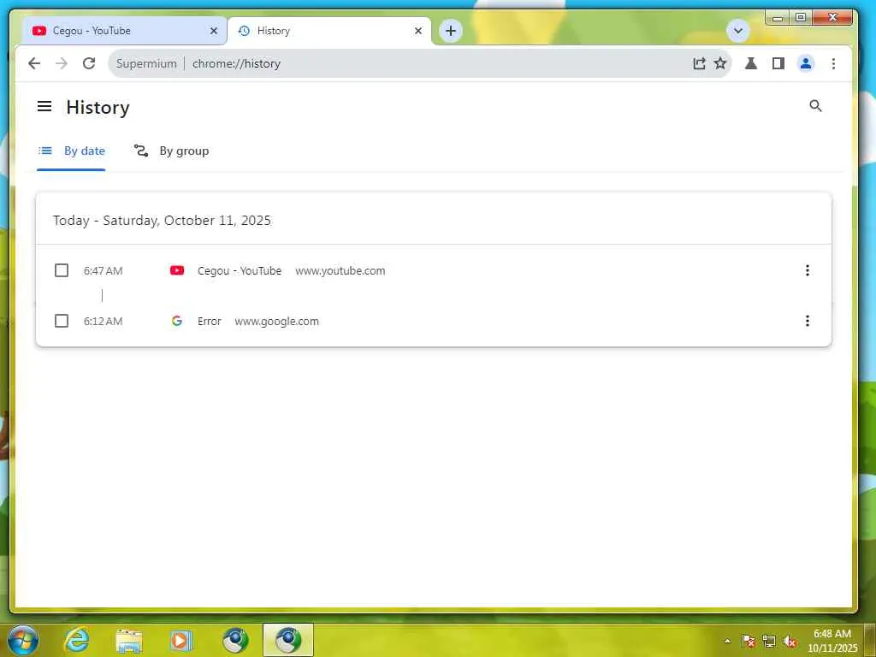Open the Error google.com history link
Image resolution: width=876 pixels, height=657 pixels.
pyautogui.click(x=209, y=322)
